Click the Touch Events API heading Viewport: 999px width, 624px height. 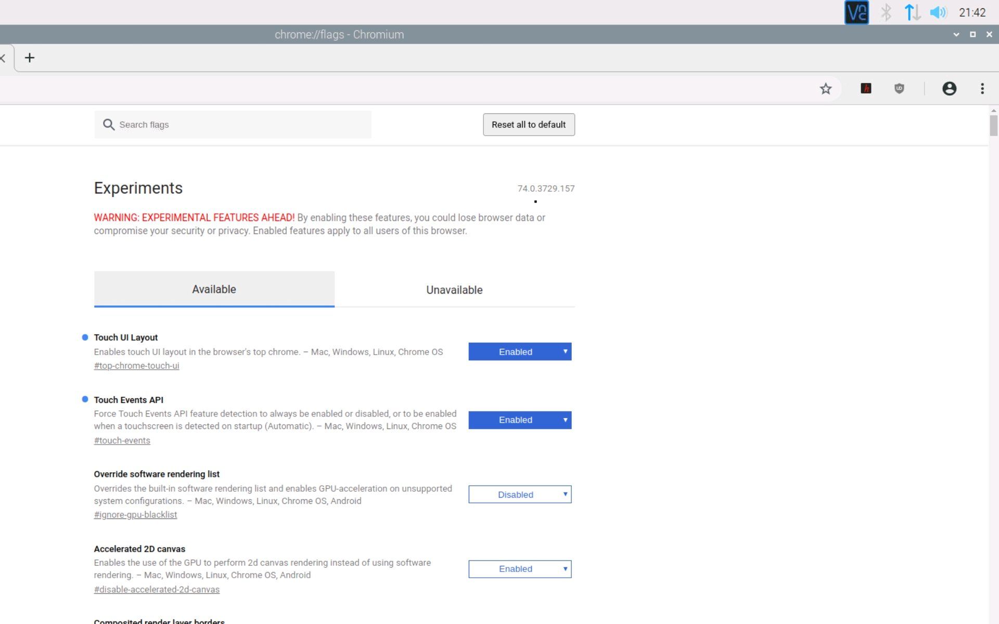point(129,400)
